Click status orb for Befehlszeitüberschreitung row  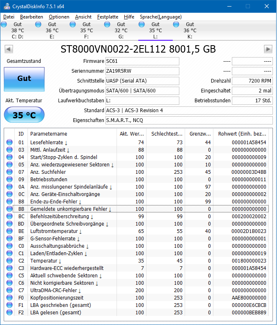coord(9,216)
